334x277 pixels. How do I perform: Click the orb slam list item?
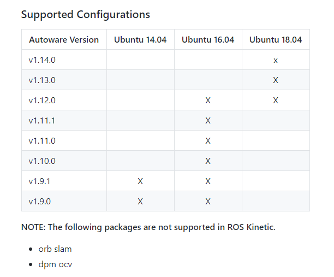point(55,249)
